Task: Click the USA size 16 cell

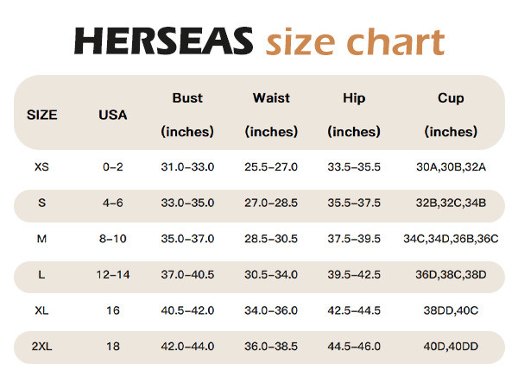Action: pyautogui.click(x=113, y=310)
